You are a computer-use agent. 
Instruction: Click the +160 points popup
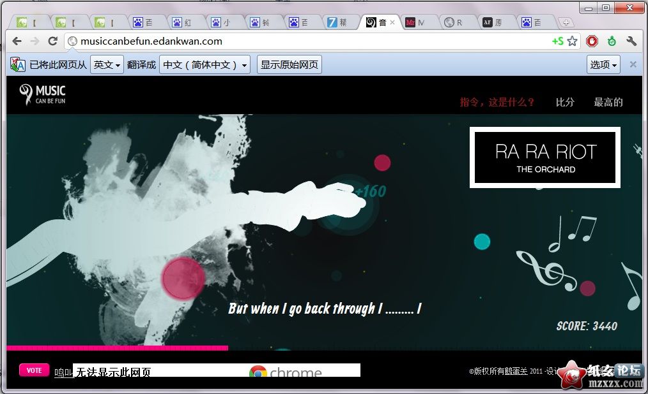point(371,191)
